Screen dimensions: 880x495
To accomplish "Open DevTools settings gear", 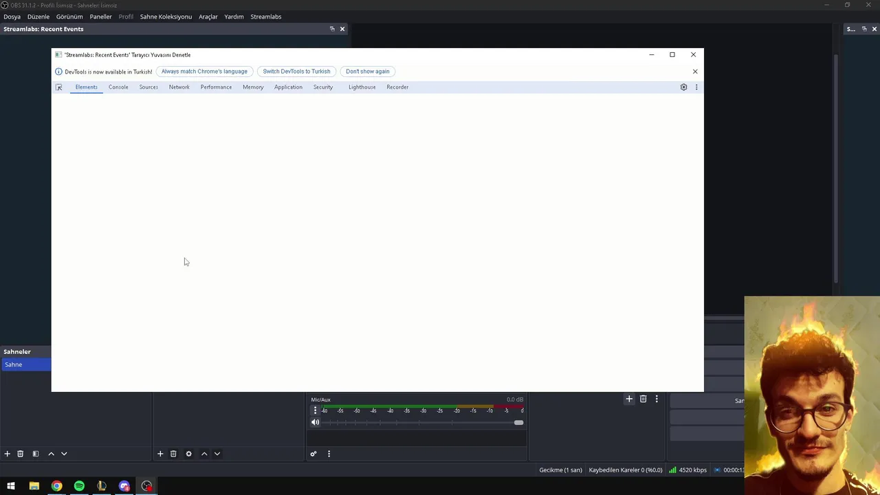I will pyautogui.click(x=683, y=87).
